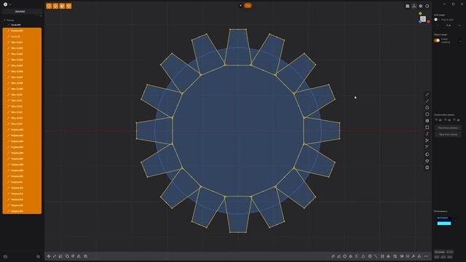Screen dimensions: 466x262
Task: Click the red X axis dot on the gizmo
Action: point(429,22)
